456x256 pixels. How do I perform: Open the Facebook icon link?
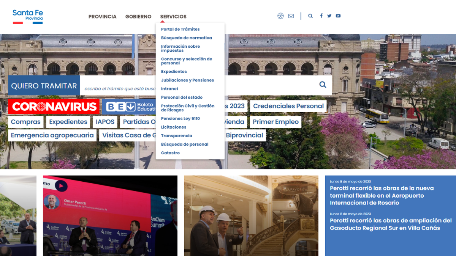[321, 16]
